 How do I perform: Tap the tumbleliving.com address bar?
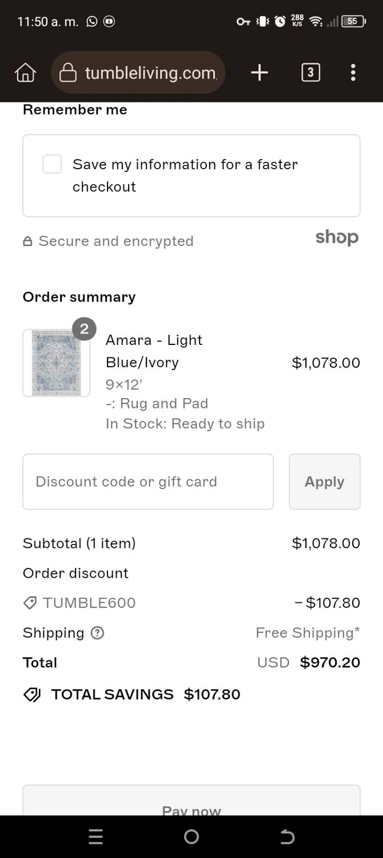pos(138,73)
